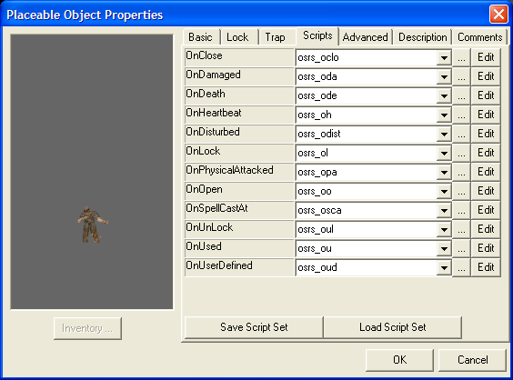Edit the OnDeath script osrs_ode

point(486,95)
